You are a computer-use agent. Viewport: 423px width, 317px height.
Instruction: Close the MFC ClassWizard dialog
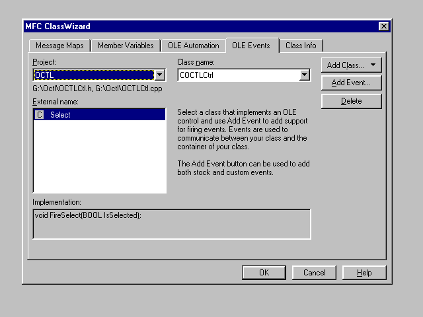coord(383,26)
